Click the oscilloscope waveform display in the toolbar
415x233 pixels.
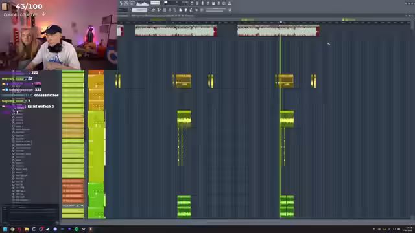pyautogui.click(x=143, y=3)
